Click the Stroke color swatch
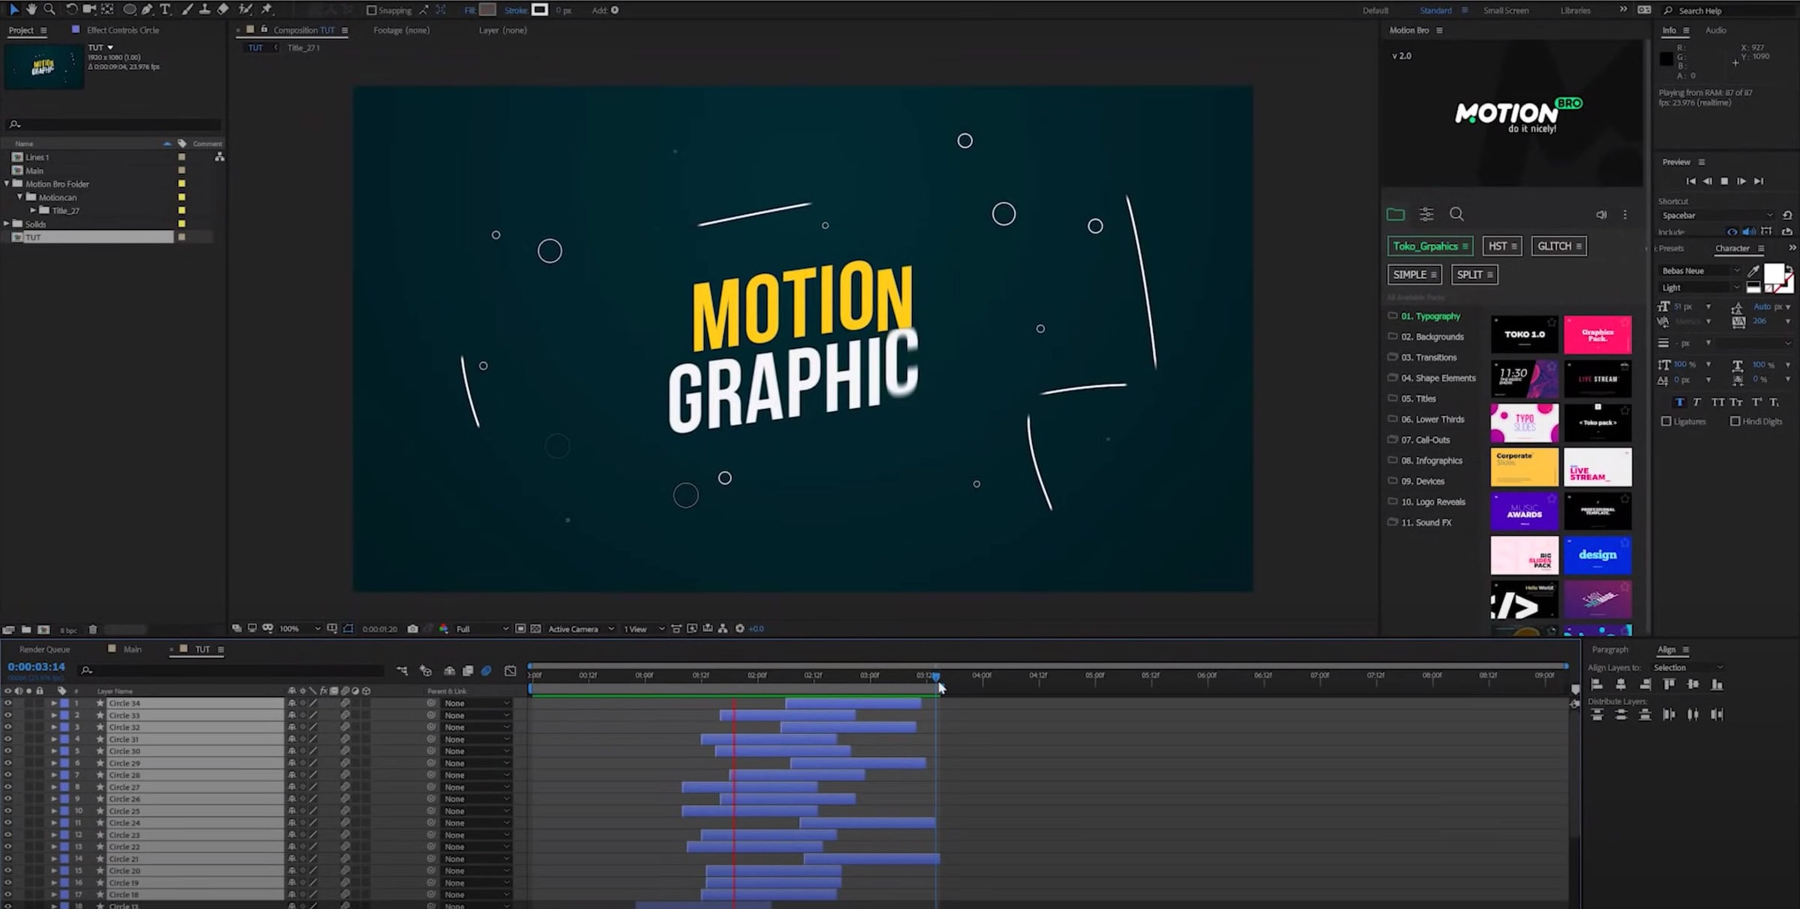The height and width of the screenshot is (909, 1800). [540, 10]
